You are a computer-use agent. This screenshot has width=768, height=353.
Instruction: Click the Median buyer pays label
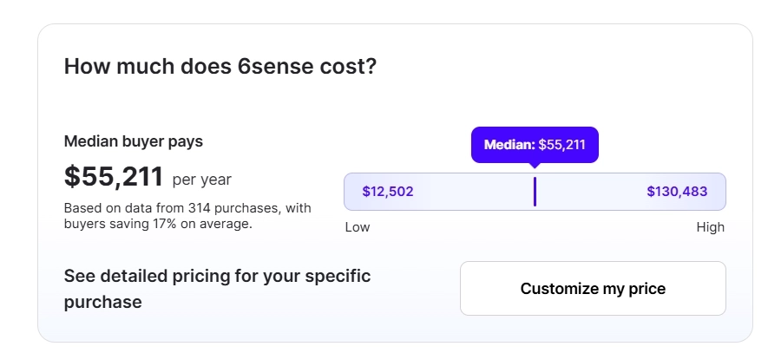(x=134, y=141)
